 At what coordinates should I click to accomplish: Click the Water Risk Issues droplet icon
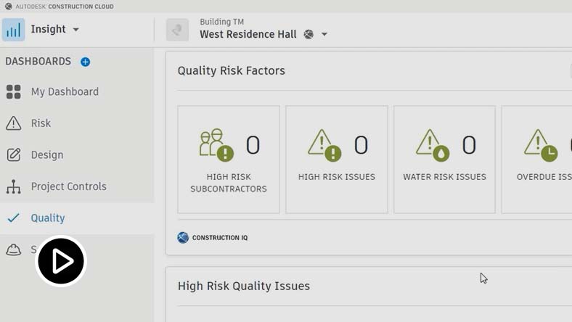432,144
